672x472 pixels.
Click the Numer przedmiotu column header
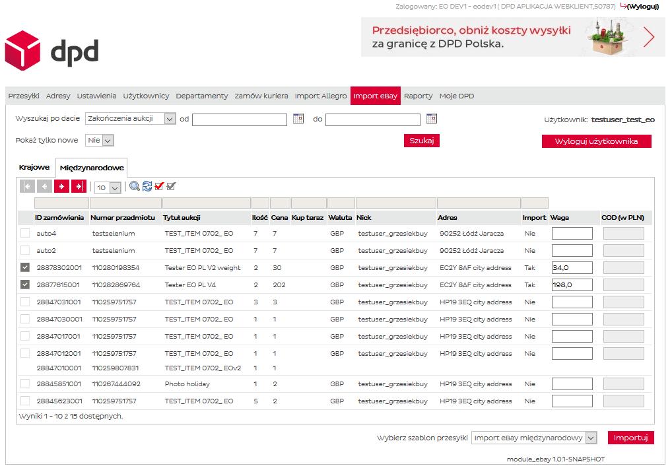123,217
